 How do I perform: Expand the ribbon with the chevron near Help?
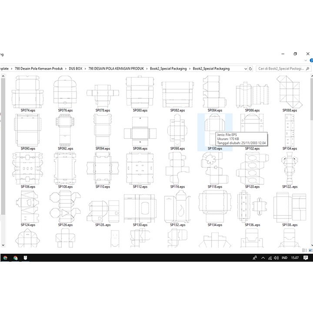click(306, 60)
